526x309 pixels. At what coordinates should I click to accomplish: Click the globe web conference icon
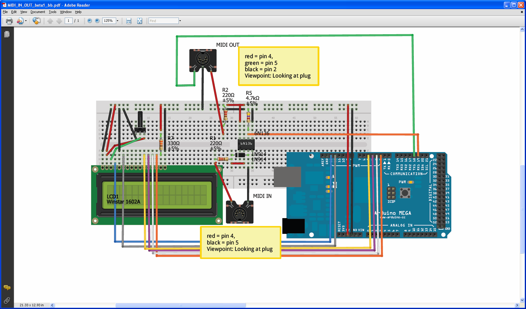point(37,21)
